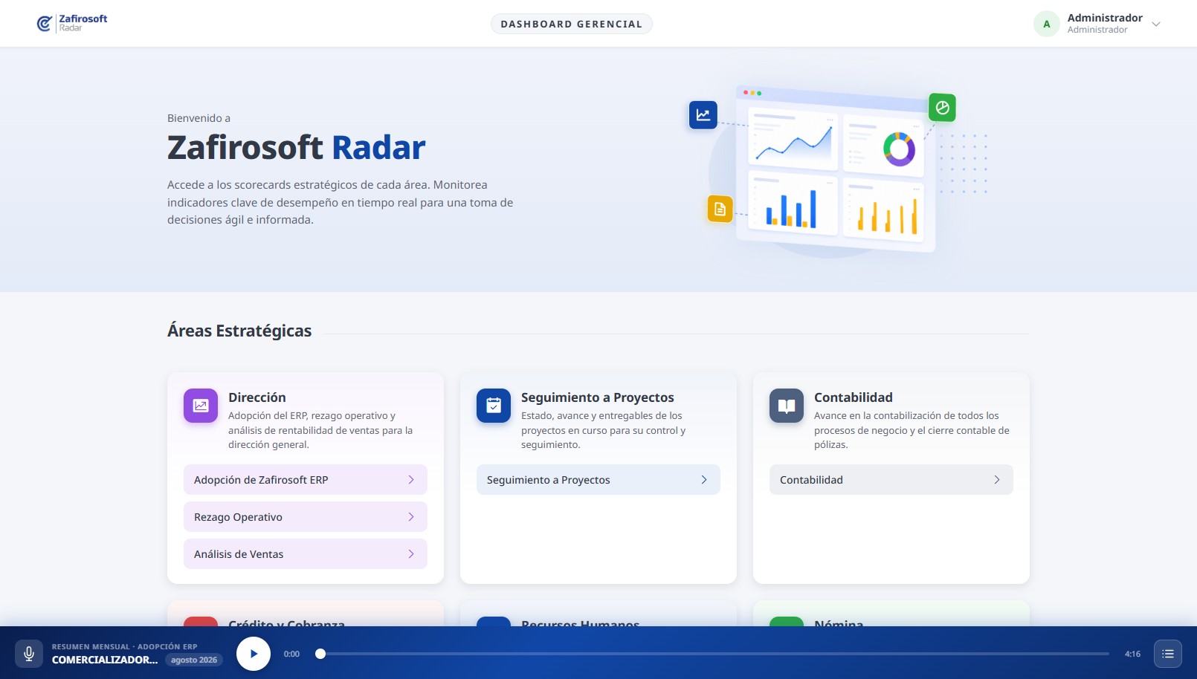Image resolution: width=1197 pixels, height=679 pixels.
Task: Play the monthly summary audio
Action: point(254,654)
